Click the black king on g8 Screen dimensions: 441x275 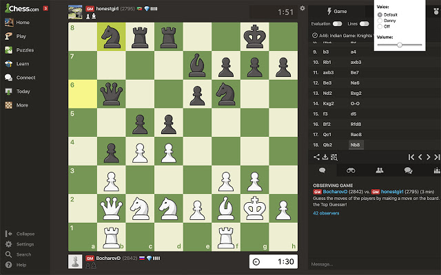click(254, 36)
